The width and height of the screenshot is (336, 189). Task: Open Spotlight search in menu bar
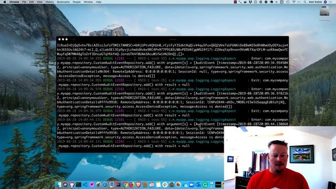pyautogui.click(x=305, y=2)
